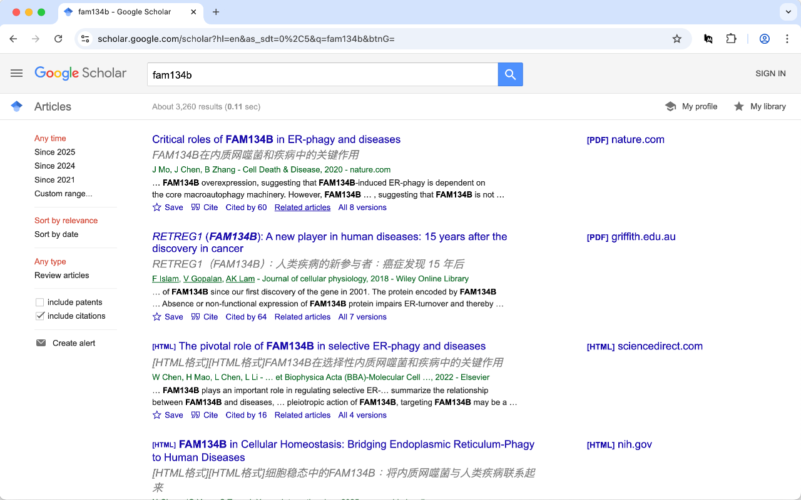Click the My profile cap icon
Viewport: 801px width, 500px height.
click(670, 106)
